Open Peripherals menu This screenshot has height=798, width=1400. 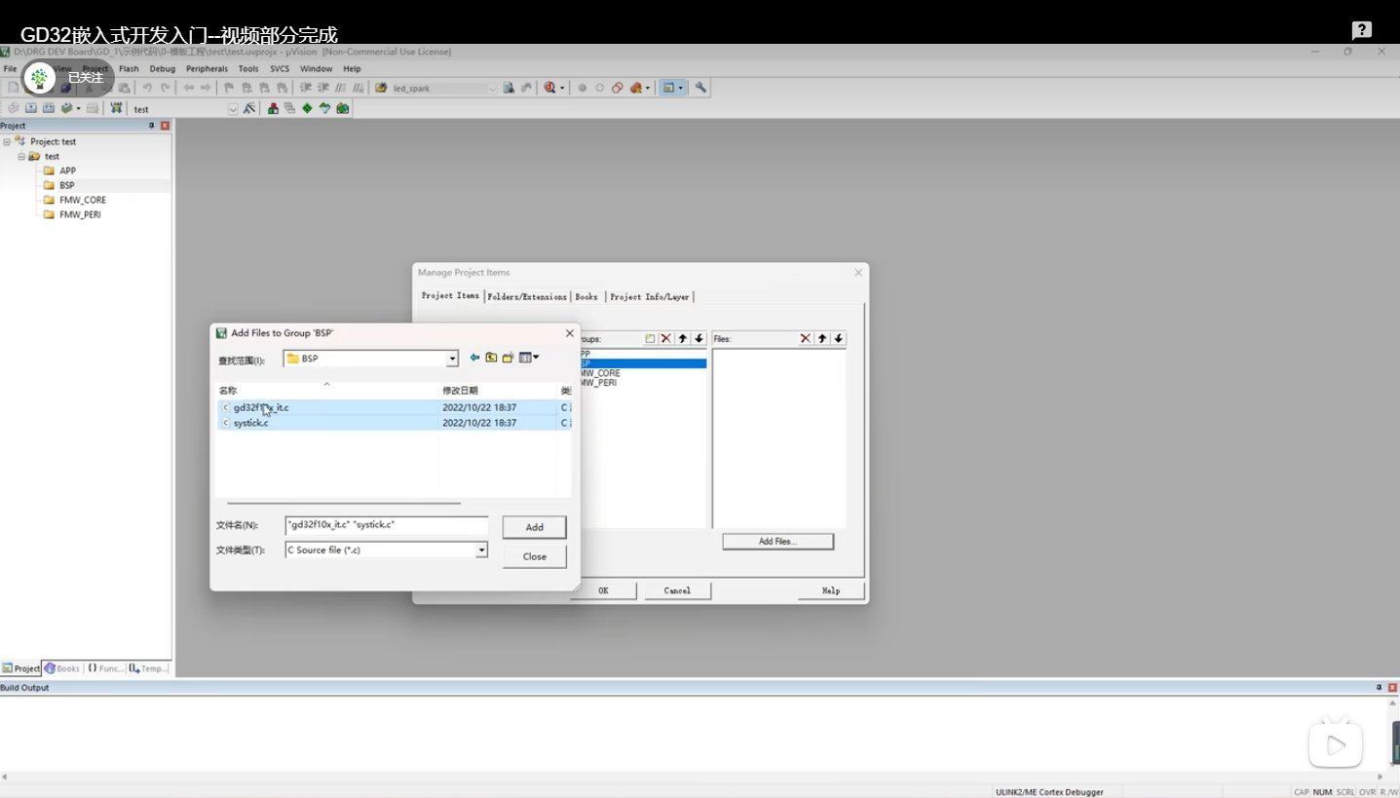tap(207, 69)
